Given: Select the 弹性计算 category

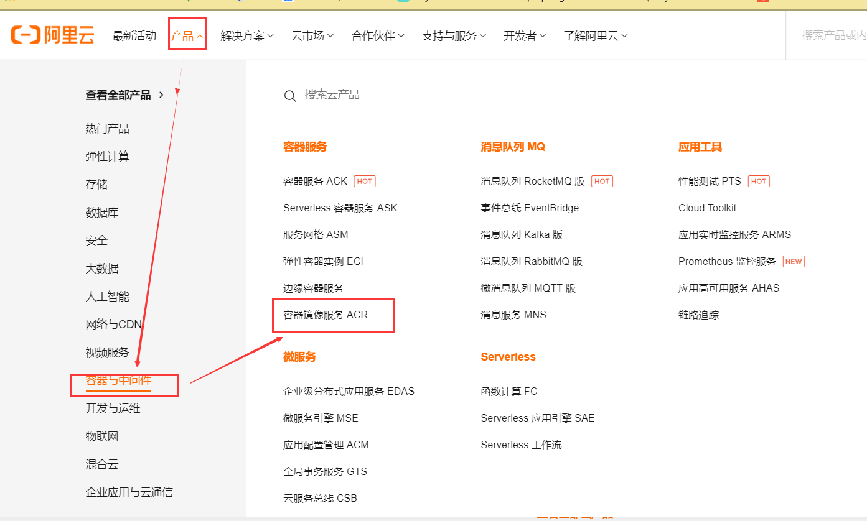Looking at the screenshot, I should point(107,157).
